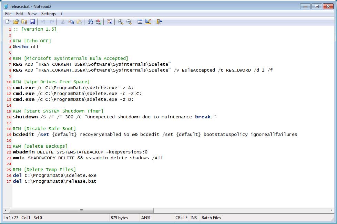Click the 'ANSI' encoding status field
The height and width of the screenshot is (224, 337).
coord(156,218)
